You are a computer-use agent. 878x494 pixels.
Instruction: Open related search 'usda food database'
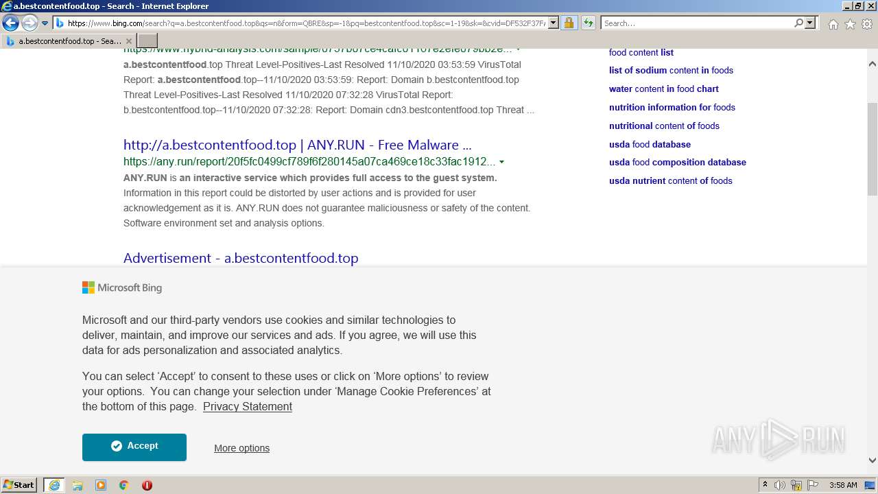[x=650, y=144]
